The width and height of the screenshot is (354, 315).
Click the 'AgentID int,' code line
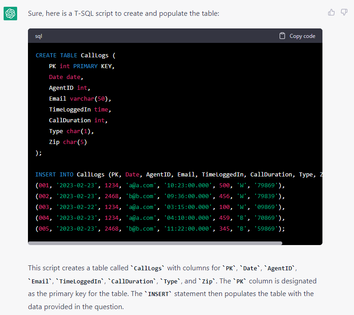point(69,88)
